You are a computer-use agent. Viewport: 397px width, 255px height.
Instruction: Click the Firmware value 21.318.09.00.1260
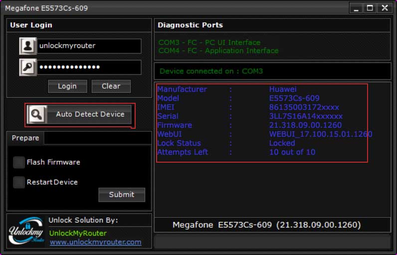click(305, 125)
